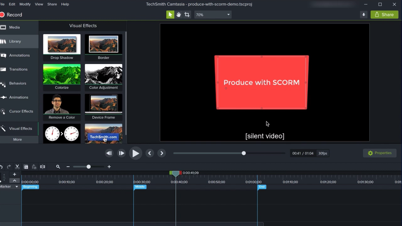The width and height of the screenshot is (402, 226).
Task: Add a new track with plus
Action: click(x=14, y=174)
